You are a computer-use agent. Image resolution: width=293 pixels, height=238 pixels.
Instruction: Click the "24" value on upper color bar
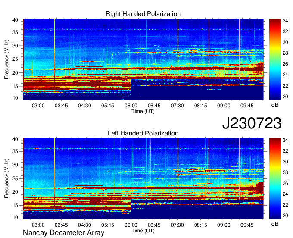[285, 75]
